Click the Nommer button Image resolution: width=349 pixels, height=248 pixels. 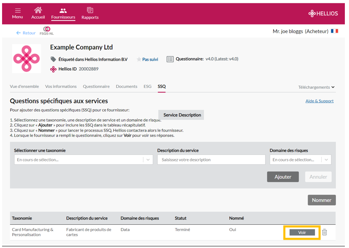pos(322,200)
